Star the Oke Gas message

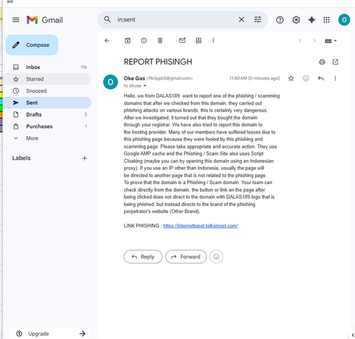[291, 78]
